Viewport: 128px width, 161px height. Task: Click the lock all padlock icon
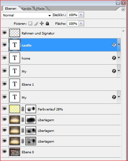tap(47, 23)
